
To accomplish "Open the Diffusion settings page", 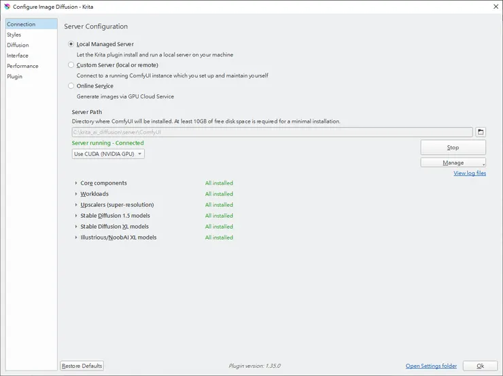I will (x=18, y=45).
